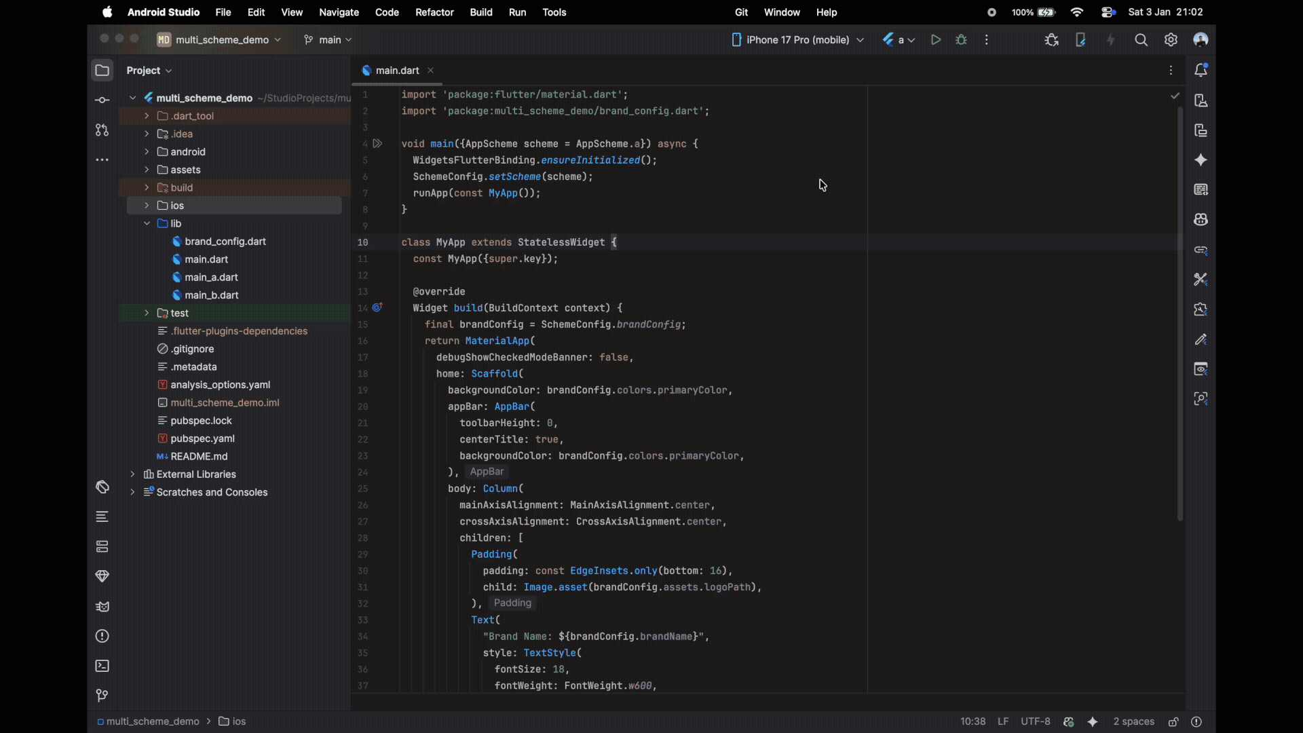Click the Run green play button
The image size is (1303, 733).
pyautogui.click(x=936, y=40)
